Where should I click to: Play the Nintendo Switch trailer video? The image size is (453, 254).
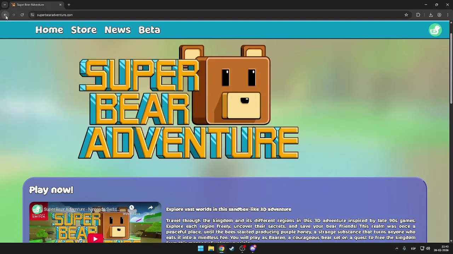95,239
